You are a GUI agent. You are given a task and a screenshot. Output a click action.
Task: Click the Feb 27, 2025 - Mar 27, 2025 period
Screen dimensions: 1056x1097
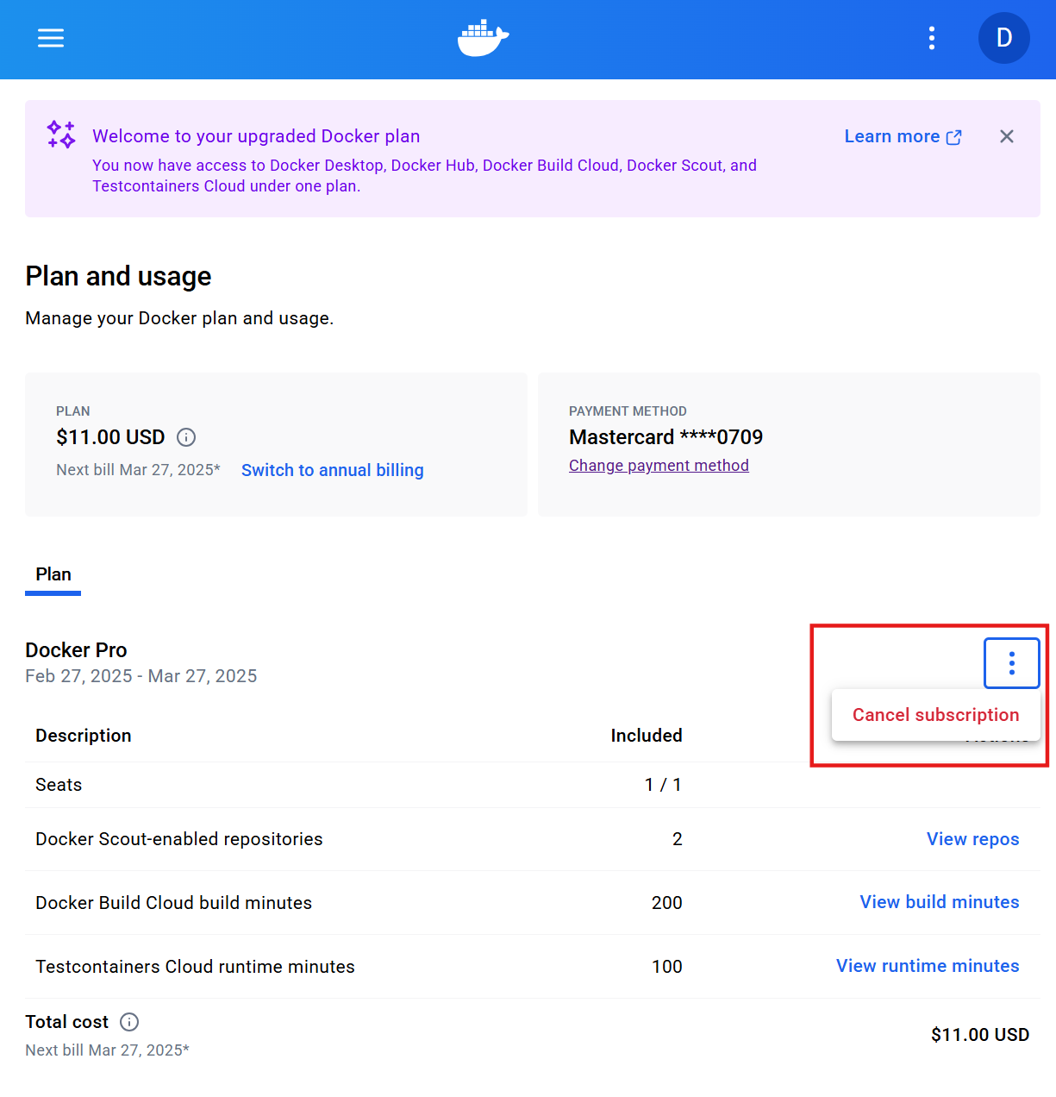click(141, 676)
